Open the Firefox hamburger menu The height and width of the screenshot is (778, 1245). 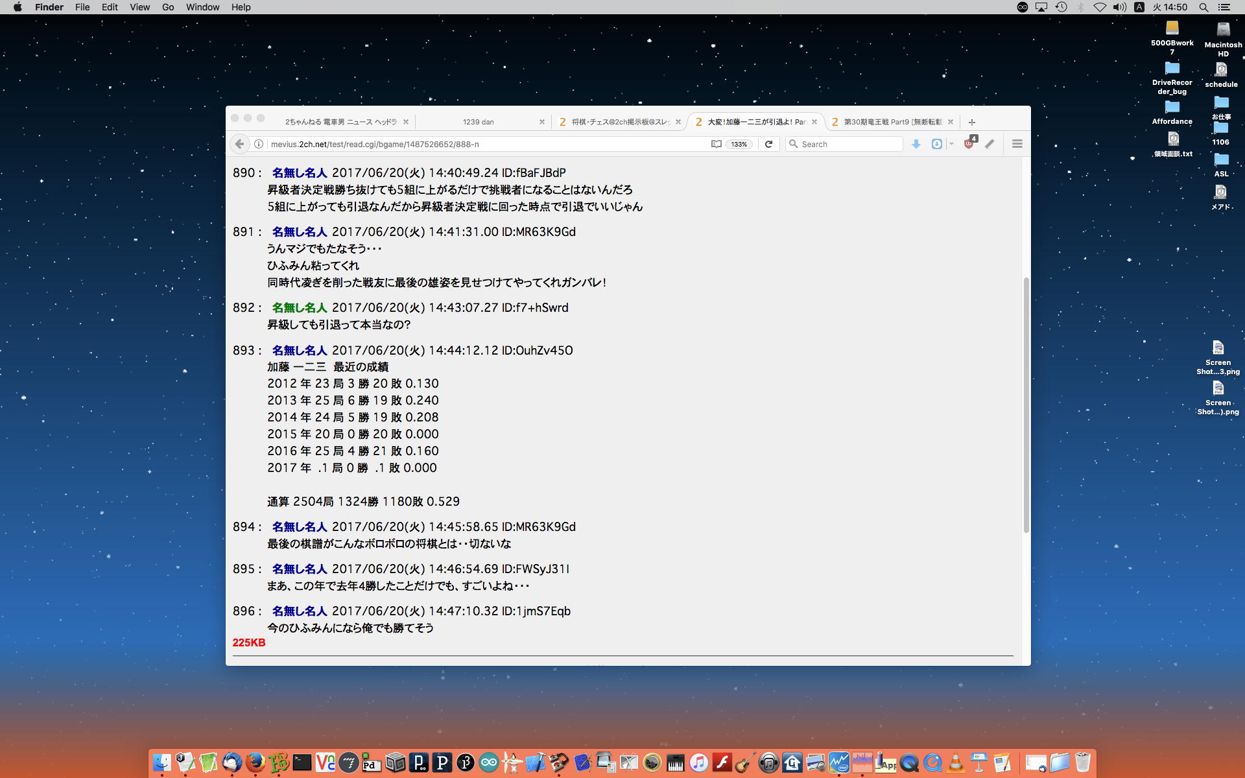pyautogui.click(x=1017, y=144)
